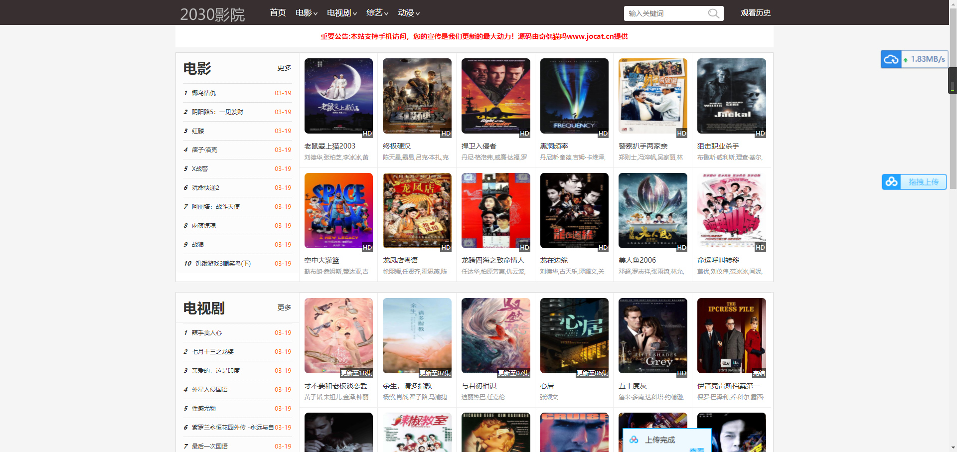The height and width of the screenshot is (452, 957).
Task: Click the 2030影院 site logo
Action: click(212, 14)
